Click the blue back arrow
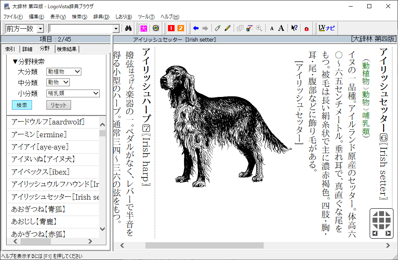Screen dimensions: 398x260 [x=196, y=28]
